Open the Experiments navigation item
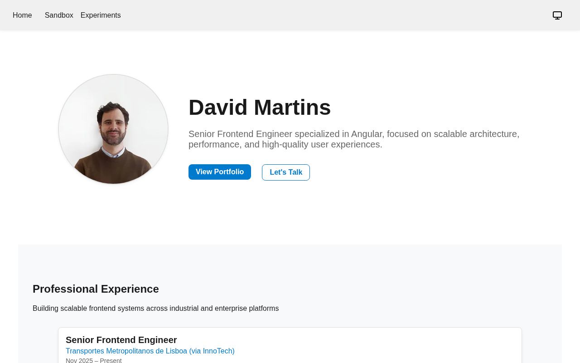580x363 pixels. tap(101, 15)
